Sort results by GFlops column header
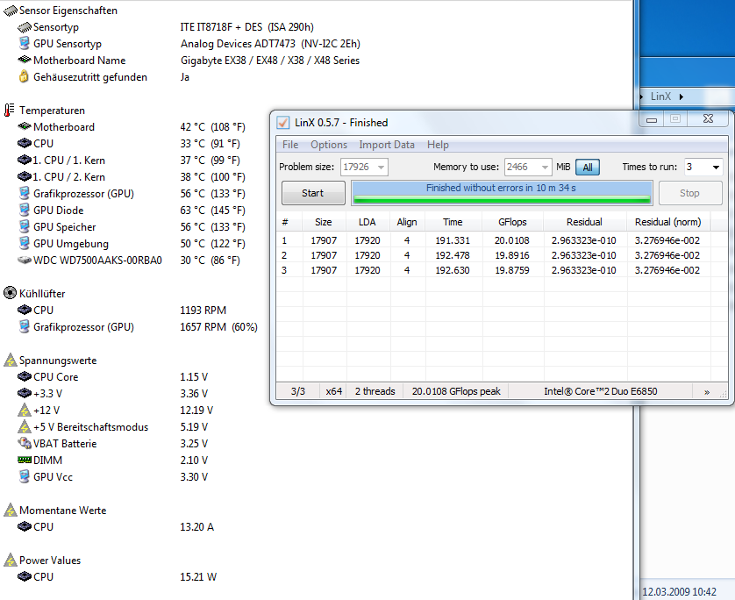735x600 pixels. 512,222
